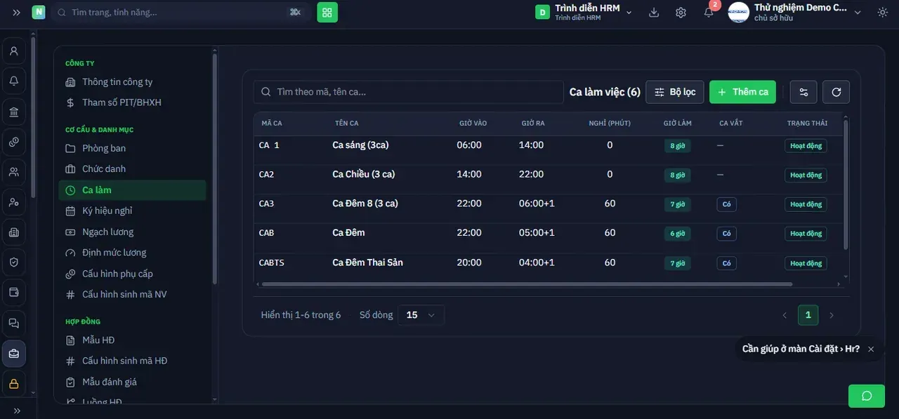This screenshot has height=419, width=899.
Task: Open the Trình diễn HRM workspace dropdown
Action: point(584,13)
